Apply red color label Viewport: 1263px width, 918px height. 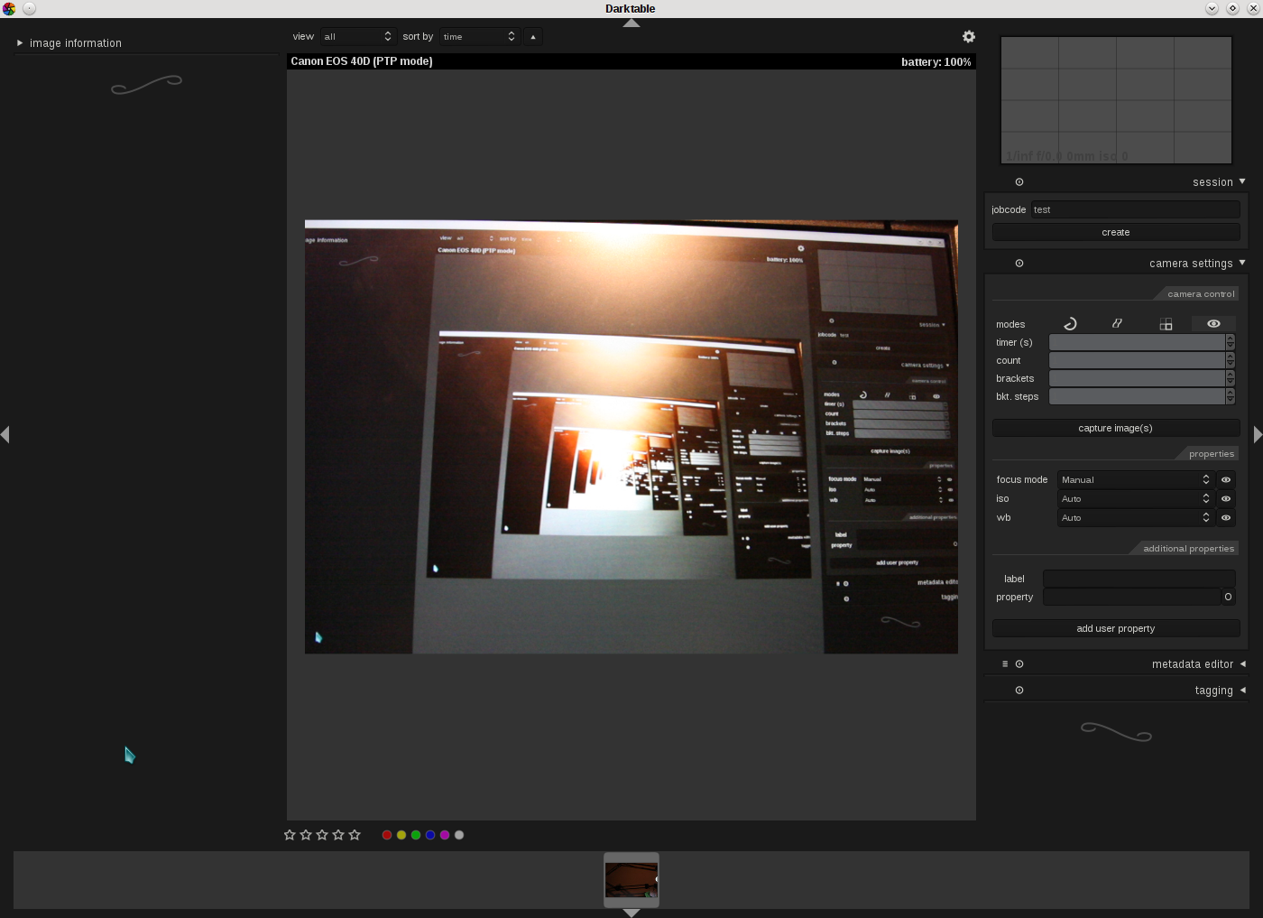[x=387, y=835]
